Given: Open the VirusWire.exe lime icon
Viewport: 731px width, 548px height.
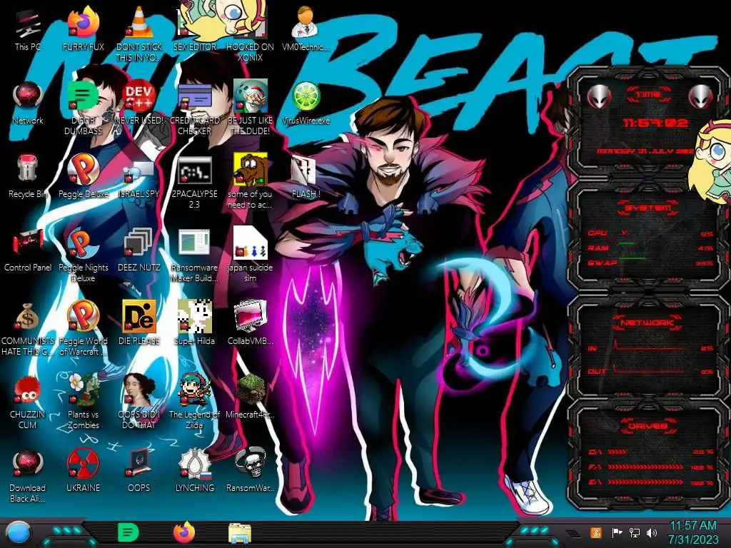Looking at the screenshot, I should (x=306, y=103).
